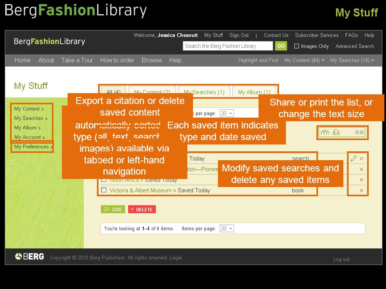Open My Searches in left sidebar
The height and width of the screenshot is (289, 386).
pos(31,118)
